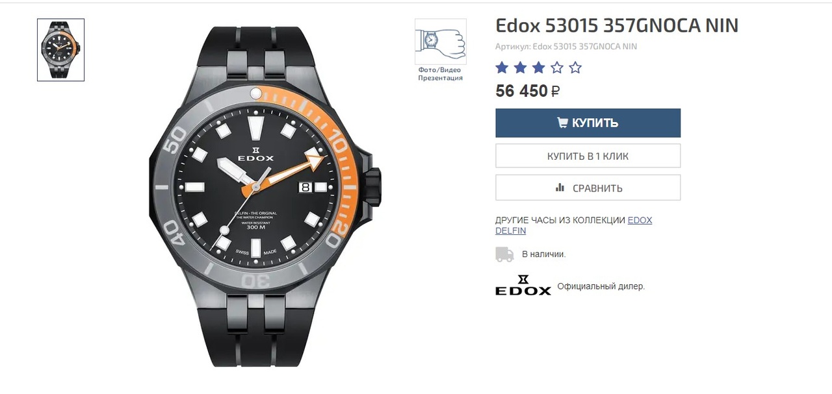Open the wrist watch Фото/Видео presentation icon
This screenshot has width=832, height=394.
[x=440, y=42]
